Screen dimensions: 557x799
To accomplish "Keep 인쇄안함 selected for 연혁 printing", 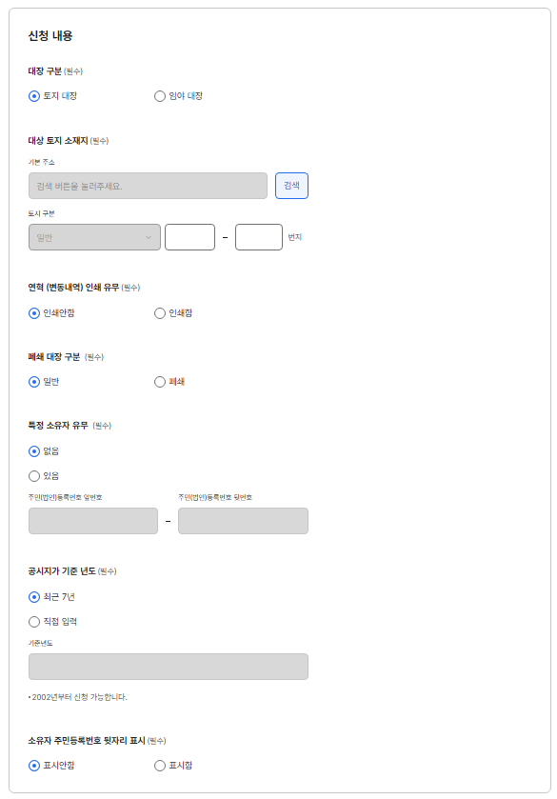I will coord(32,313).
